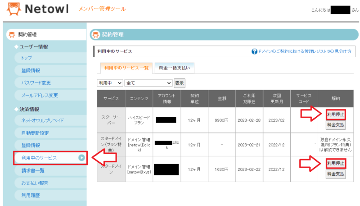This screenshot has width=360, height=206.
Task: Open the 全て service filter dropdown
Action: [148, 83]
